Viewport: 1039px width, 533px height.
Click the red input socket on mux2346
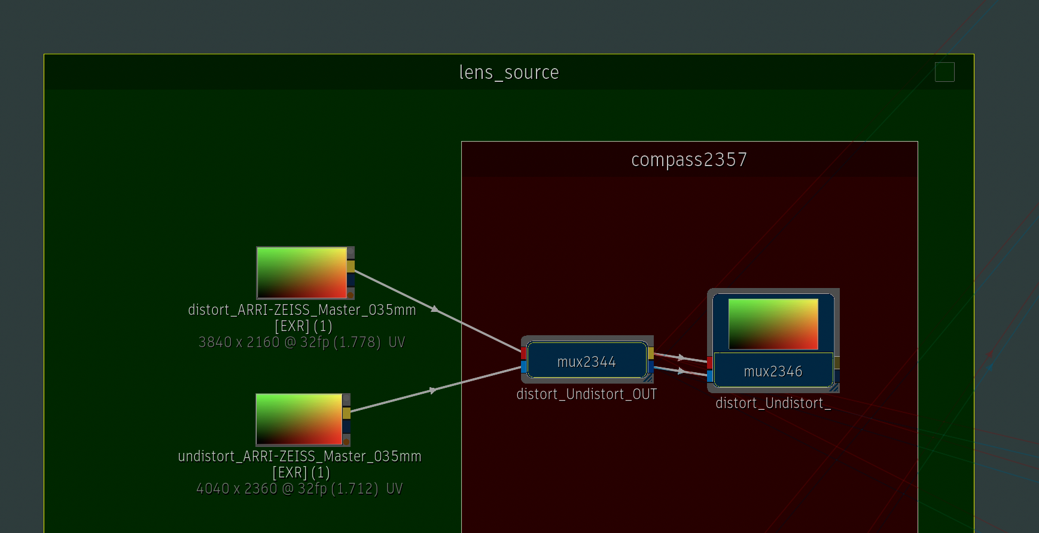[710, 363]
